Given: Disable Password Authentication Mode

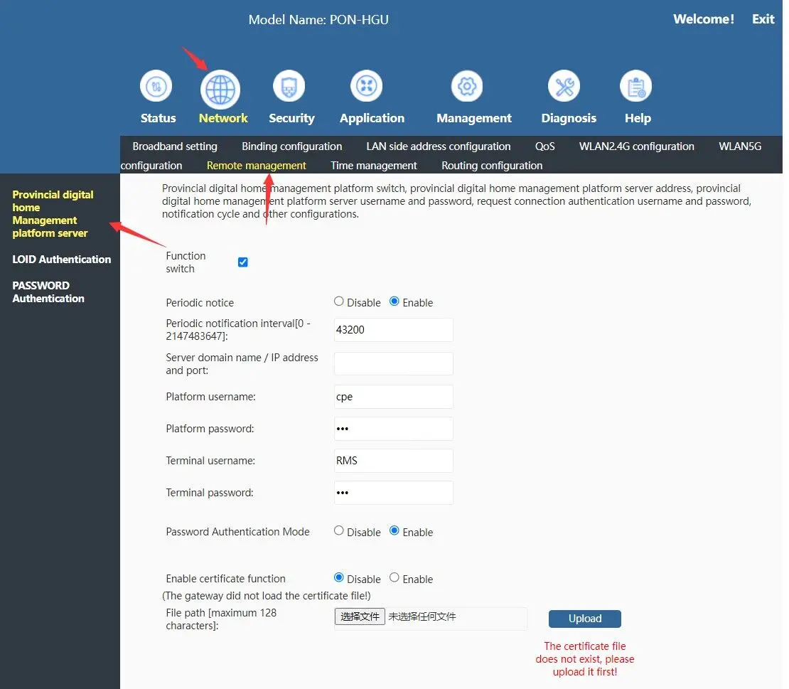Looking at the screenshot, I should [339, 531].
